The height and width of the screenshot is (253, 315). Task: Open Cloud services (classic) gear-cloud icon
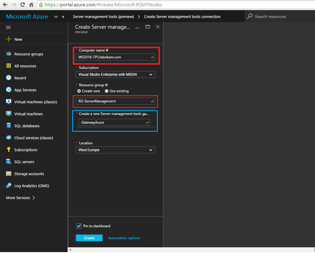pos(9,138)
